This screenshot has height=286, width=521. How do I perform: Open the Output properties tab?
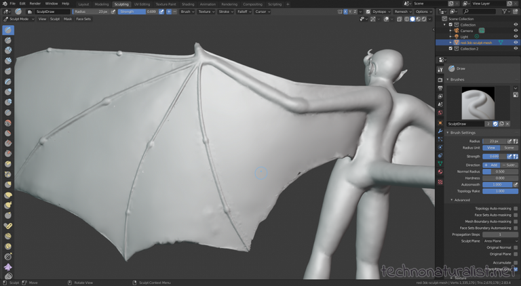pyautogui.click(x=440, y=88)
